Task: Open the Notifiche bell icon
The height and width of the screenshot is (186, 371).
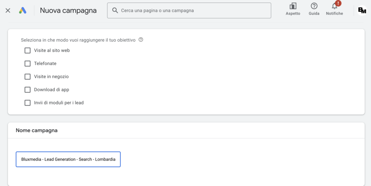Action: coord(334,7)
